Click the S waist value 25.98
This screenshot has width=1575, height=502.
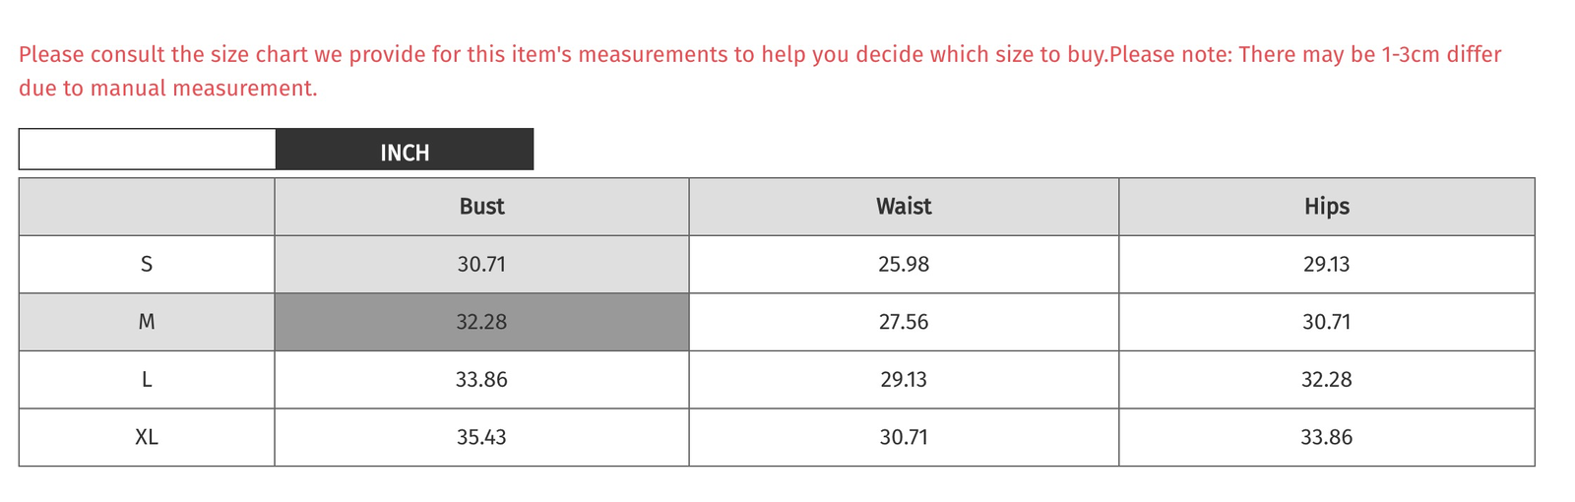tap(904, 264)
